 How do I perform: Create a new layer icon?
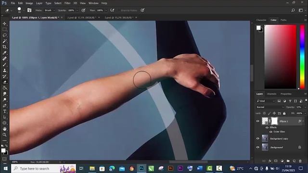(x=294, y=161)
